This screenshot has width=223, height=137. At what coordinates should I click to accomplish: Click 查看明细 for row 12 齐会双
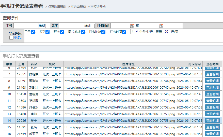coord(213,107)
